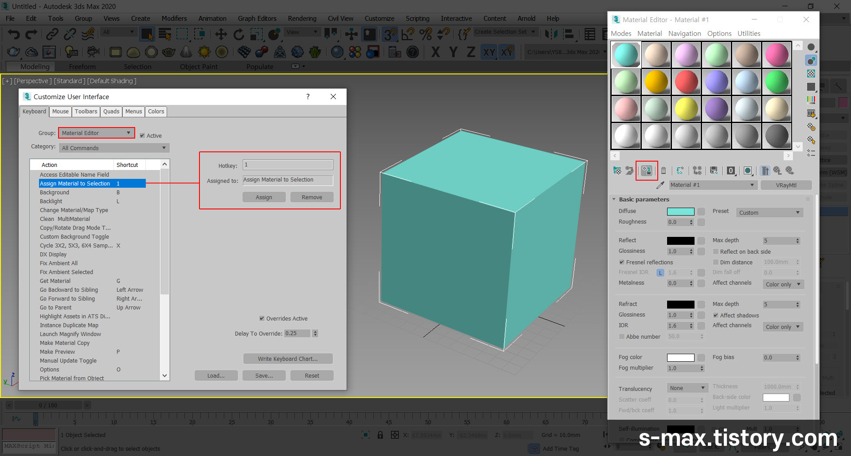The width and height of the screenshot is (851, 456).
Task: Toggle the checkered Background icon
Action: pos(811,73)
